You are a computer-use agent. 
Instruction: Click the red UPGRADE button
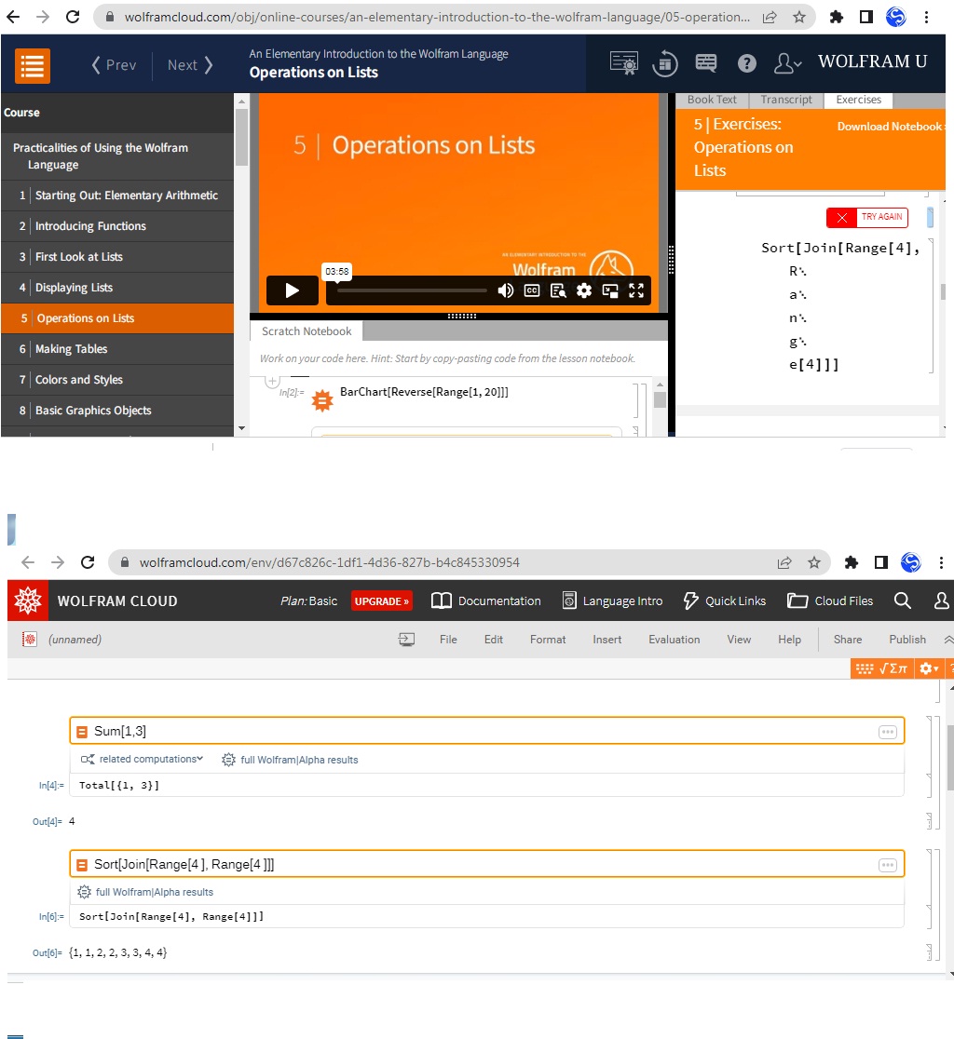click(x=382, y=601)
